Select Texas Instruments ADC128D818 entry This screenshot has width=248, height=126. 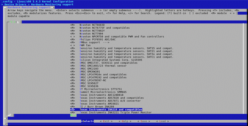(101, 95)
